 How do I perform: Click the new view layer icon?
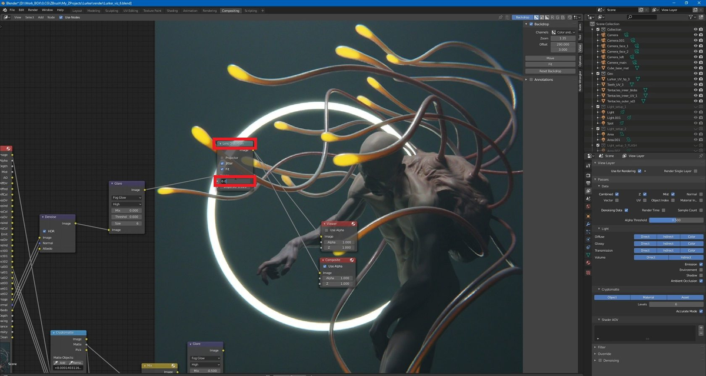point(695,10)
